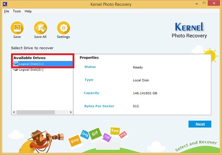
Task: Click the Properties header
Action: coord(89,58)
